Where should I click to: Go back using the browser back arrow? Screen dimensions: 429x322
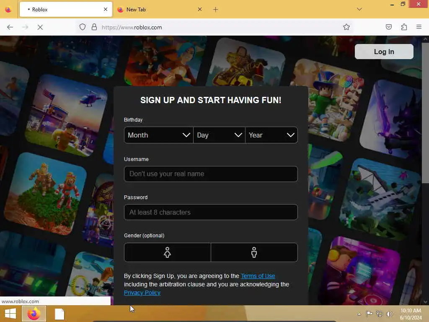[10, 27]
